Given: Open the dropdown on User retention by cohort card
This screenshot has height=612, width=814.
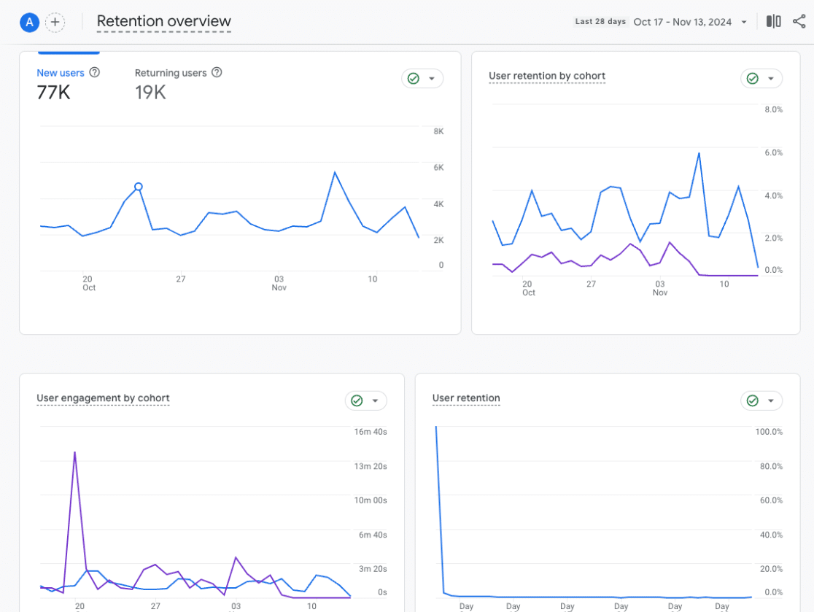Looking at the screenshot, I should pos(771,78).
